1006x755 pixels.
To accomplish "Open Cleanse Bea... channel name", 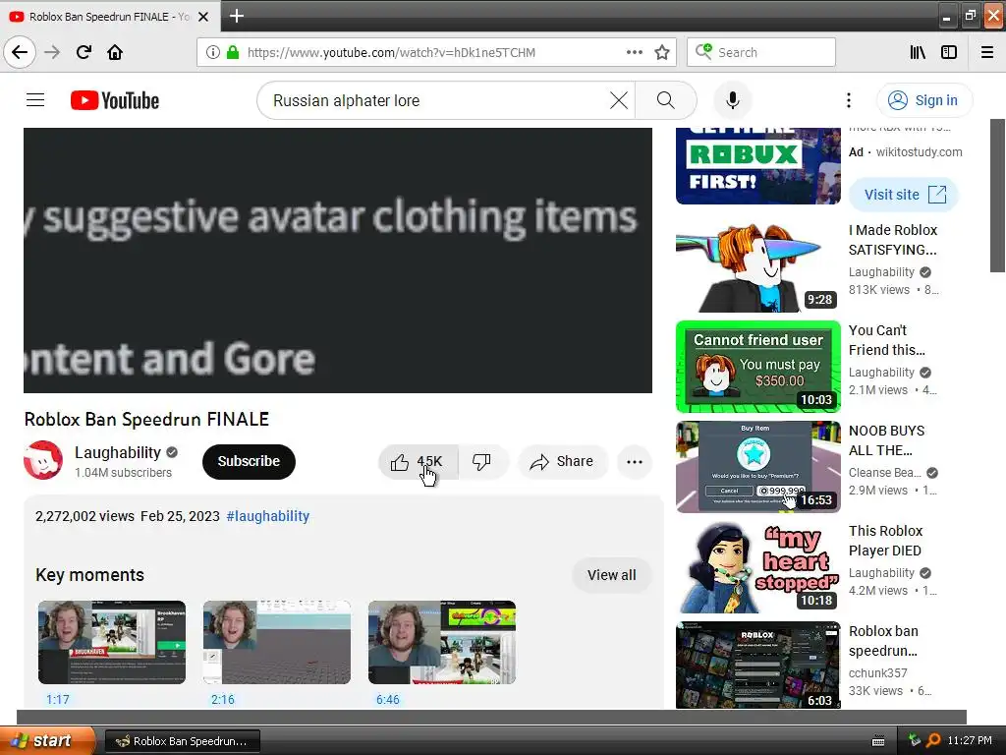I will click(x=885, y=473).
